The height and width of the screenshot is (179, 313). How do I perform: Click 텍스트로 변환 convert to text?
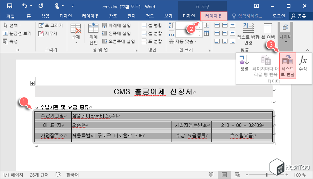(288, 66)
